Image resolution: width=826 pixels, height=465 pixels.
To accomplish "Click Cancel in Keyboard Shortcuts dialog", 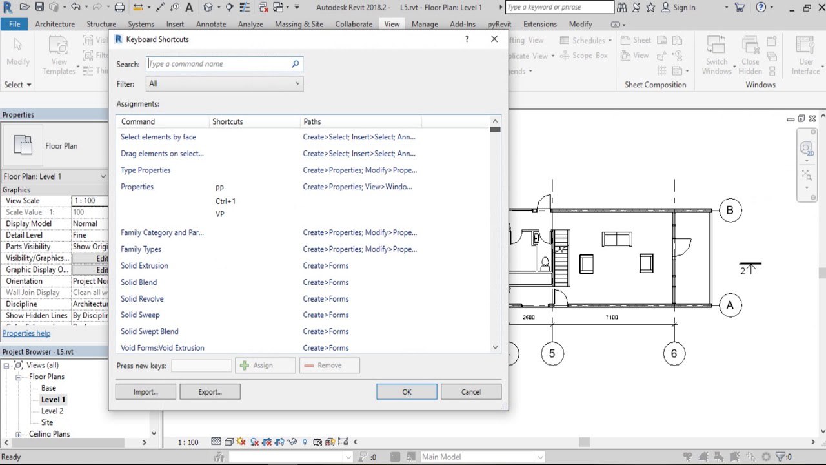I will coord(471,391).
